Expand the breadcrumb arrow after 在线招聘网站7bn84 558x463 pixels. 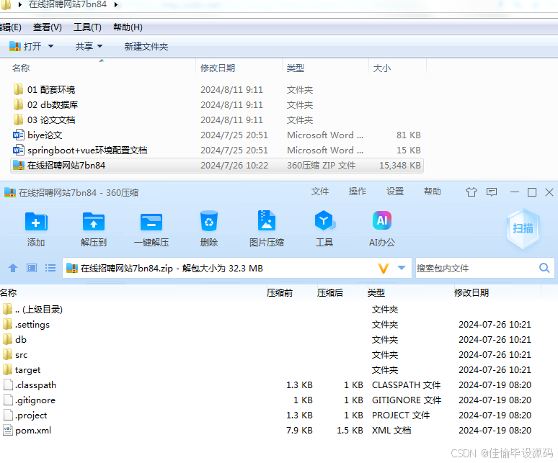coord(116,4)
